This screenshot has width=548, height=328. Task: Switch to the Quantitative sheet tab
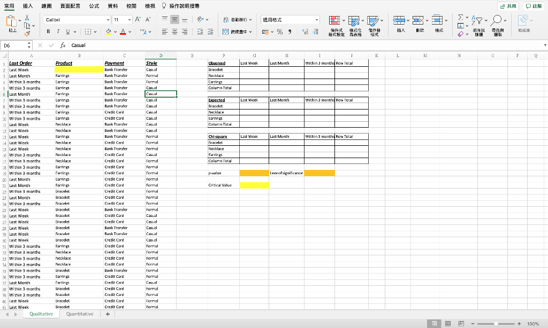coord(80,314)
